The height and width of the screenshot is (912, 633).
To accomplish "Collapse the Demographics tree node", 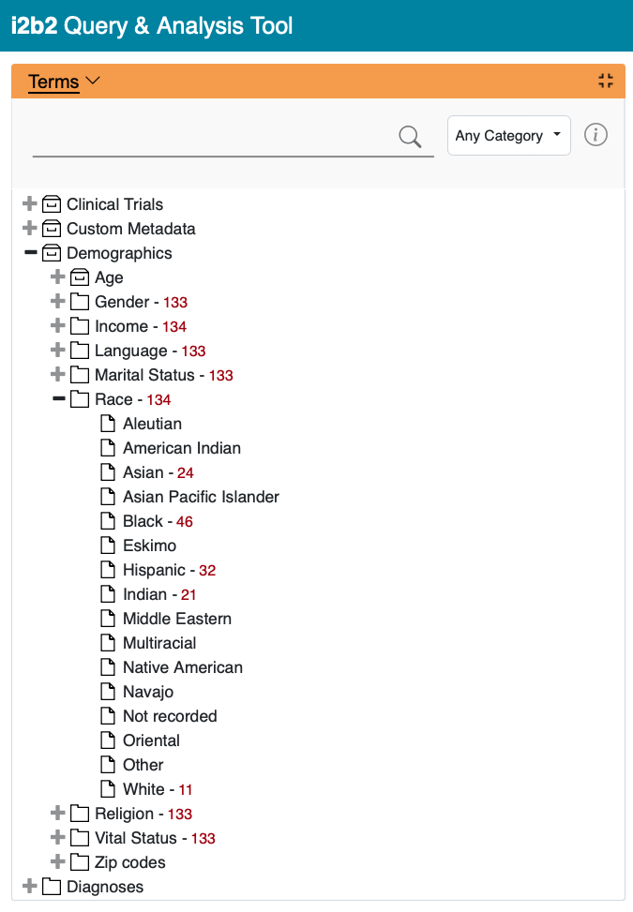I will pyautogui.click(x=30, y=253).
